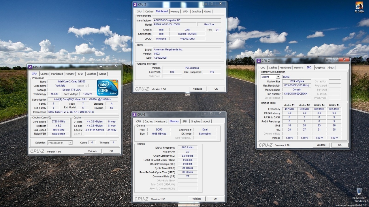Click OK in the CPU window

(x=111, y=151)
